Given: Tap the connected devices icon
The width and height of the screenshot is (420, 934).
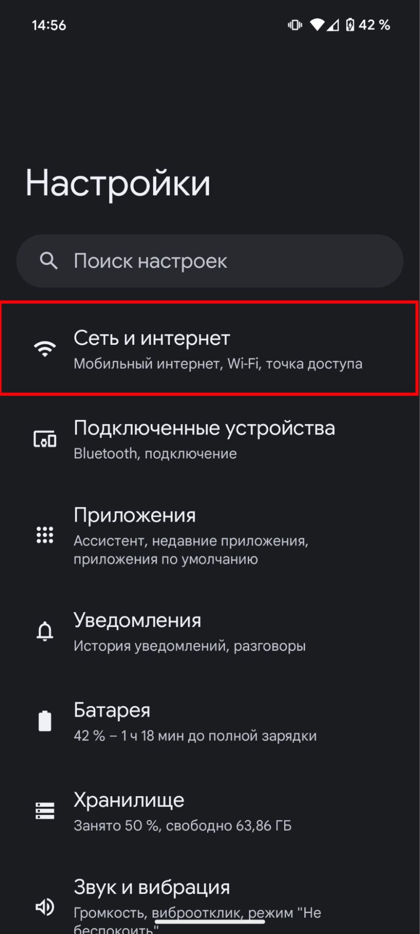Looking at the screenshot, I should (x=45, y=439).
